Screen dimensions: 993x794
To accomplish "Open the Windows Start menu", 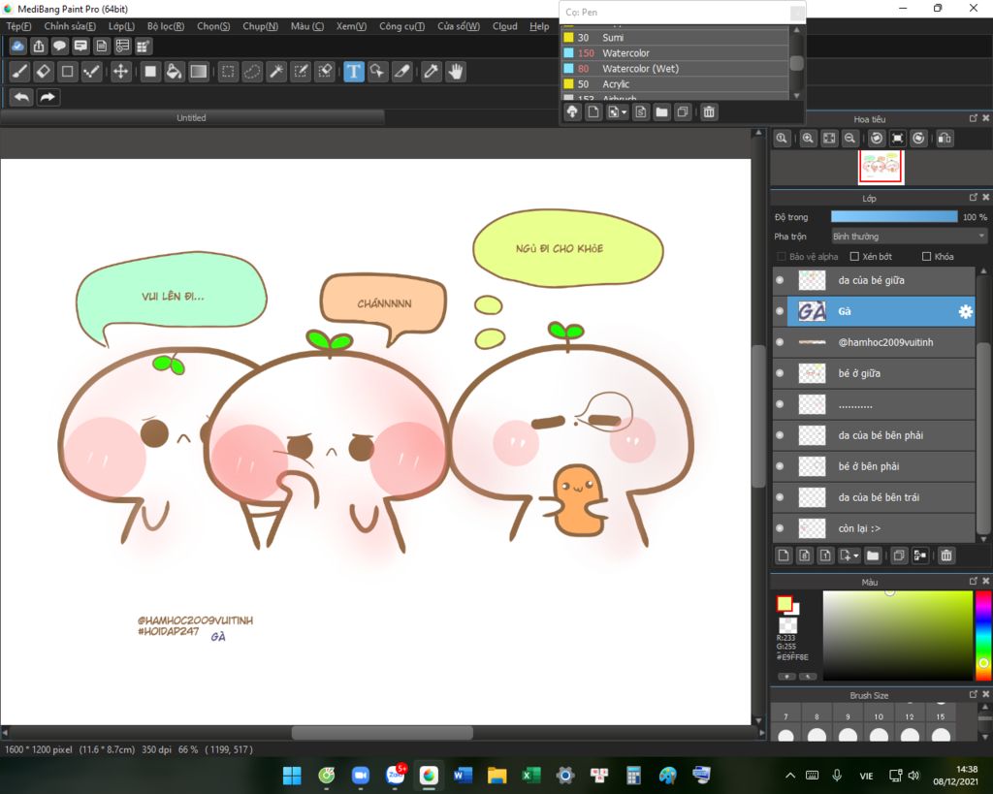I will click(x=292, y=775).
